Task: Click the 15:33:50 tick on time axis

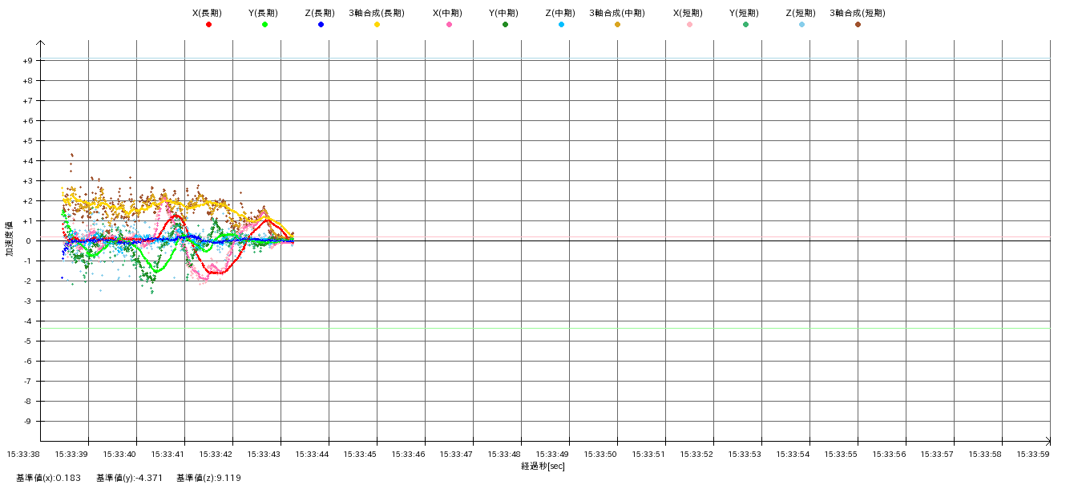Action: [x=600, y=454]
